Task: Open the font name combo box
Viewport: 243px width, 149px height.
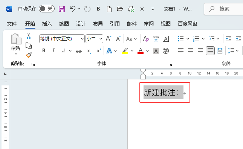Action: tap(62, 39)
